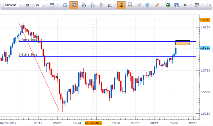Screen dimensions: 213x126
Task: Click the 0.618 1.5911 Fibonacci label
Action: (28, 54)
